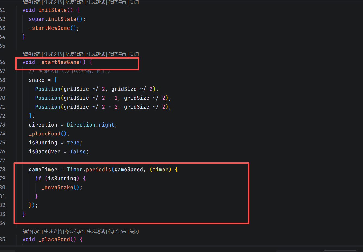Click 关闭 above the _startNewGame function
Viewport: 363px width, 252px height.
click(x=134, y=54)
